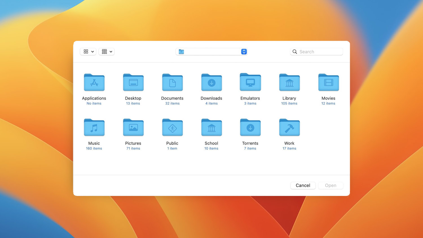
Task: Click the 'Desktop' folder name label
Action: 133,98
